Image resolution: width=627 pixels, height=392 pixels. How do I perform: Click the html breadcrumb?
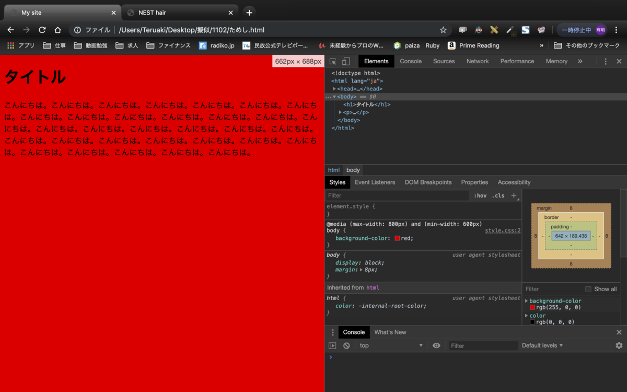tap(334, 170)
